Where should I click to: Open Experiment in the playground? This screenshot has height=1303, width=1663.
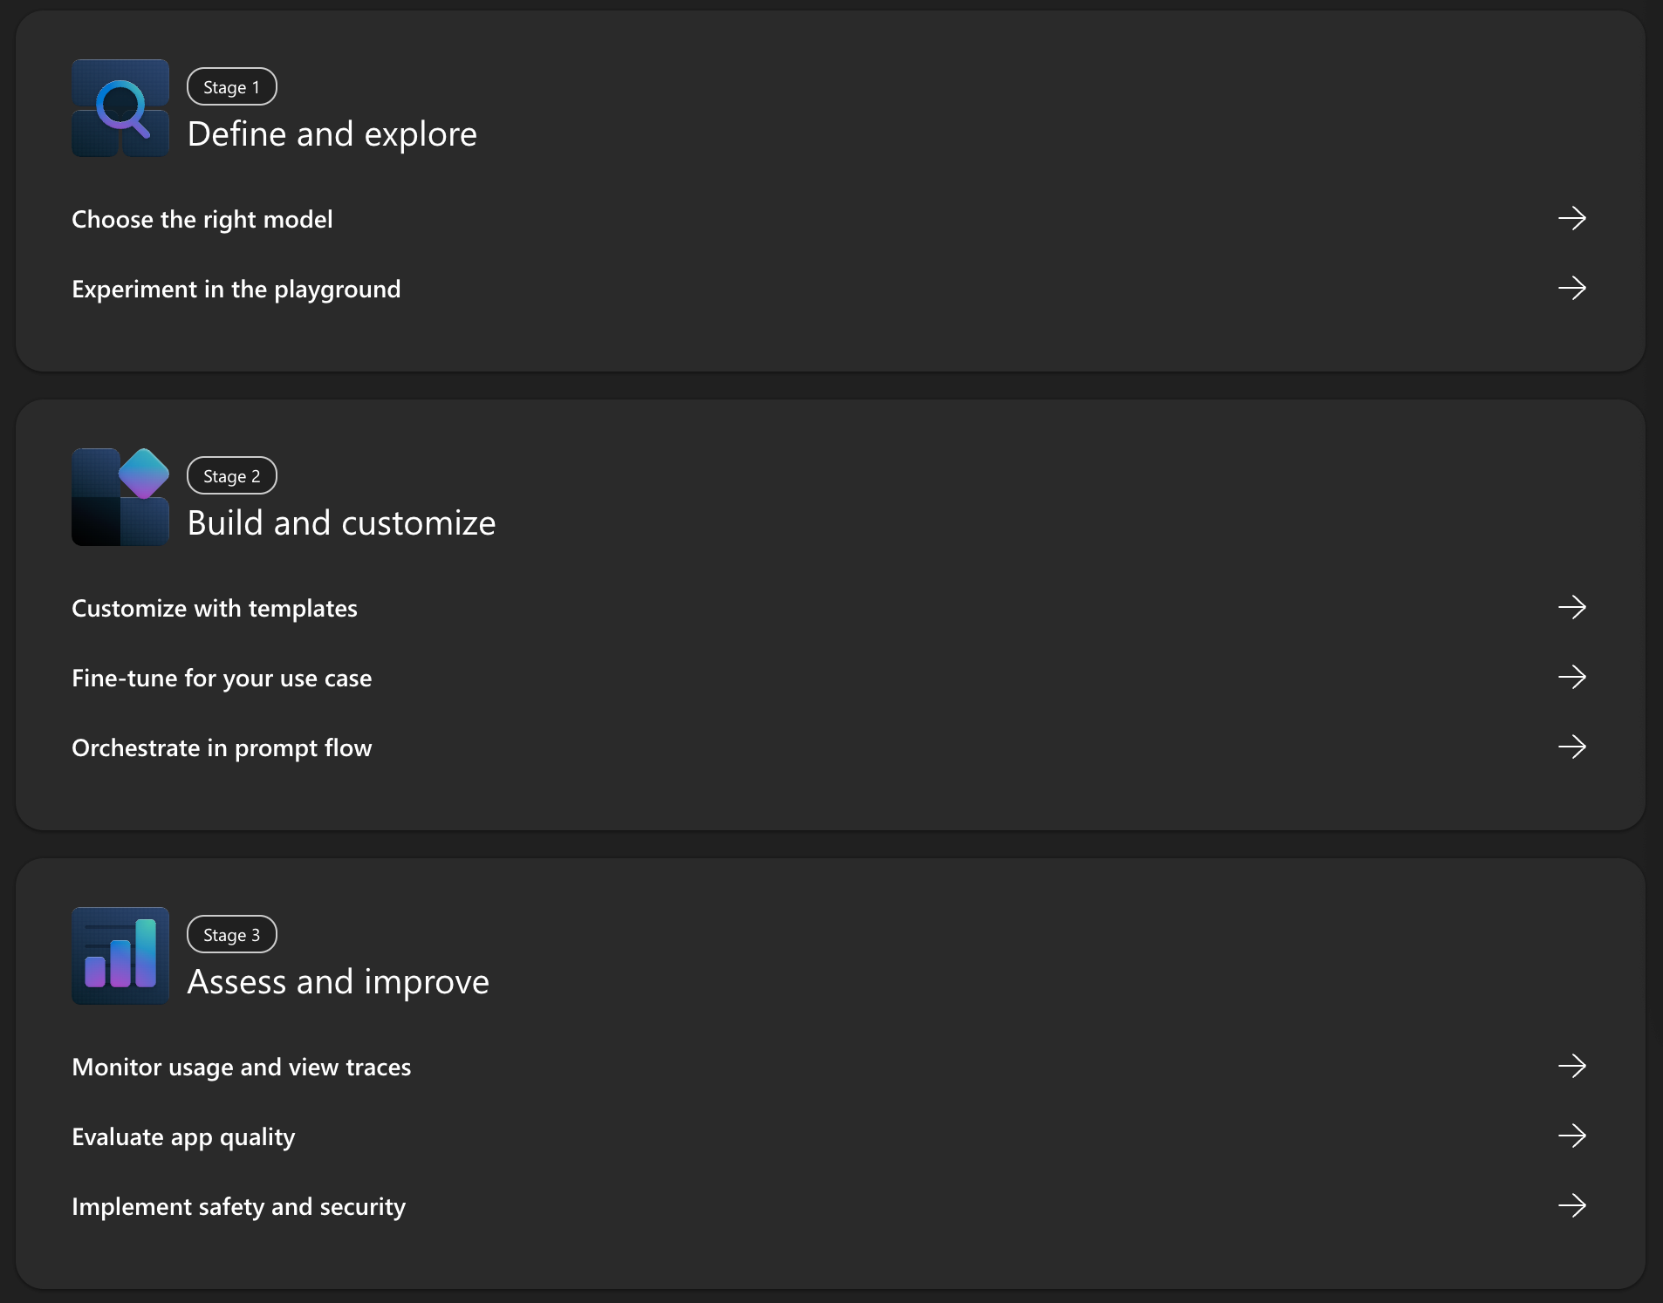click(x=236, y=289)
